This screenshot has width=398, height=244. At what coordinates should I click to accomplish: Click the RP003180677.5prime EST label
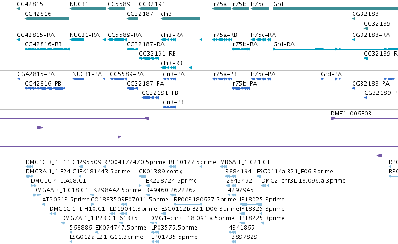tap(205, 199)
